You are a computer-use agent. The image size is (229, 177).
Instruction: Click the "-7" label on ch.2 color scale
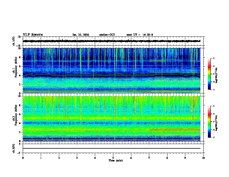click(x=213, y=138)
